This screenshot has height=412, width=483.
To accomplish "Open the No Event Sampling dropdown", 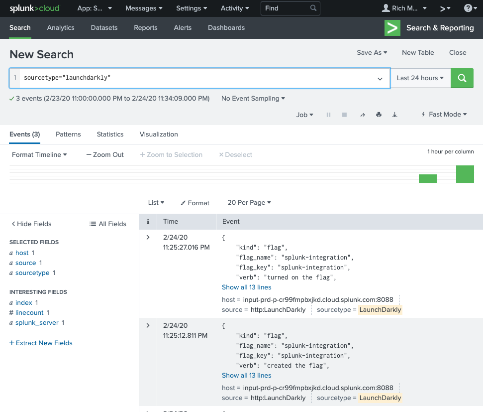I will pyautogui.click(x=253, y=98).
